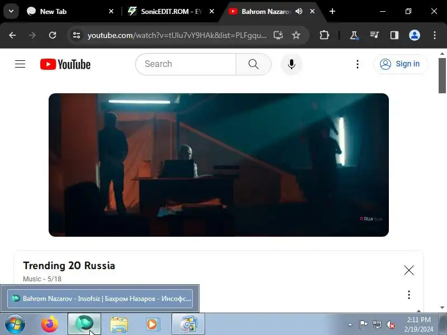View site information in address bar
Image resolution: width=447 pixels, height=335 pixels.
[77, 35]
